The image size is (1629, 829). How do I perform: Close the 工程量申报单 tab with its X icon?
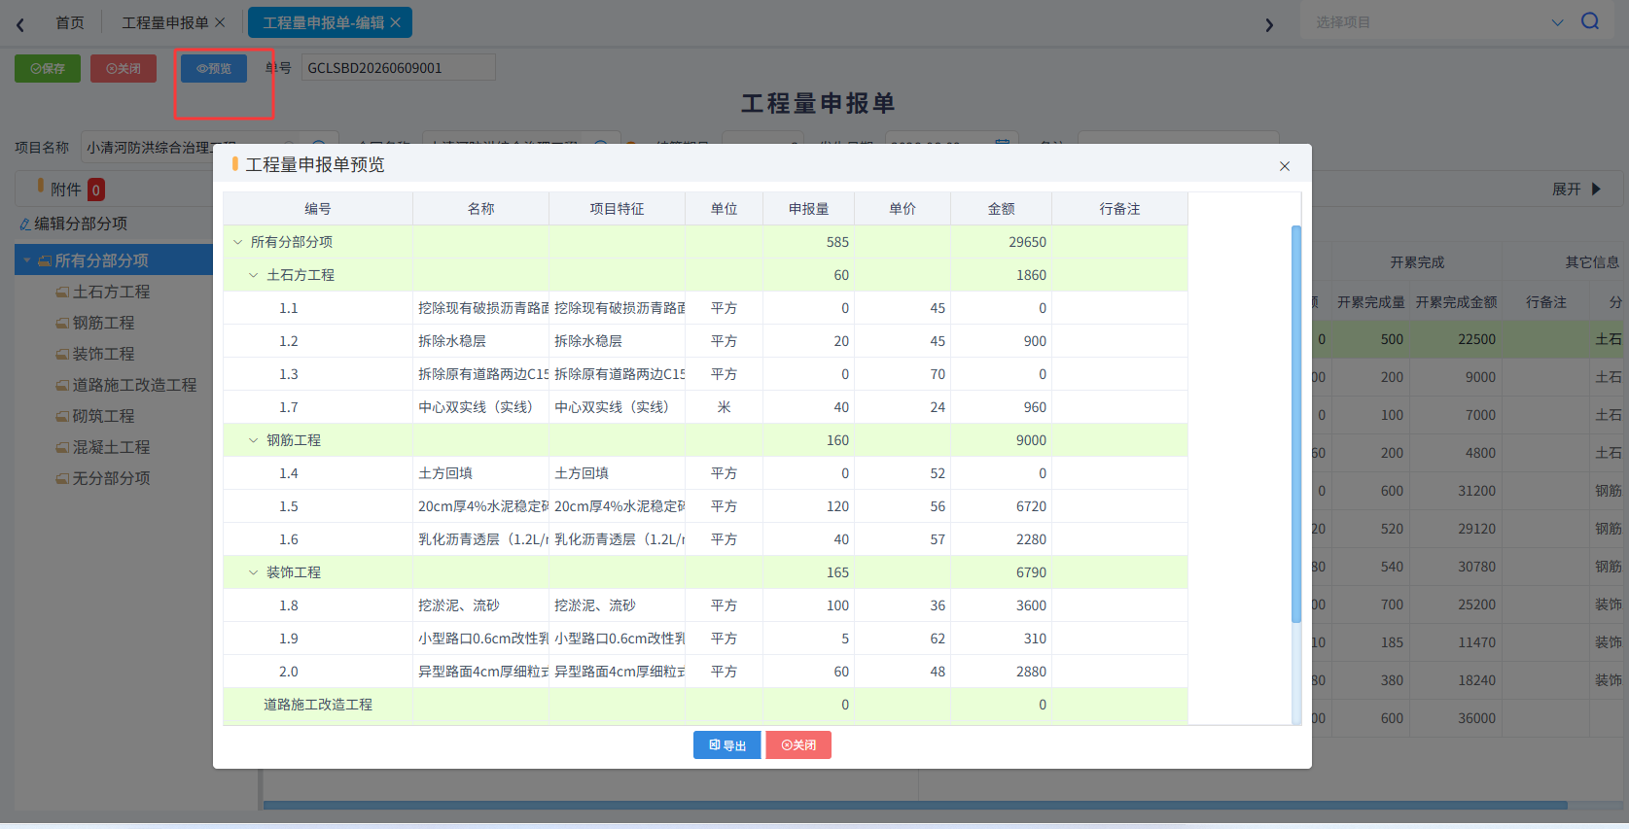pyautogui.click(x=220, y=22)
